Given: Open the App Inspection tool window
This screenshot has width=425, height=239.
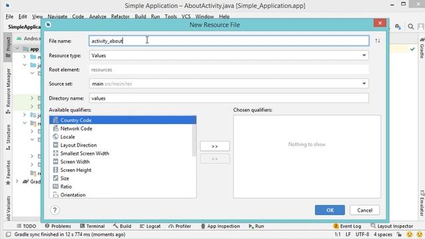Looking at the screenshot, I should 220,226.
